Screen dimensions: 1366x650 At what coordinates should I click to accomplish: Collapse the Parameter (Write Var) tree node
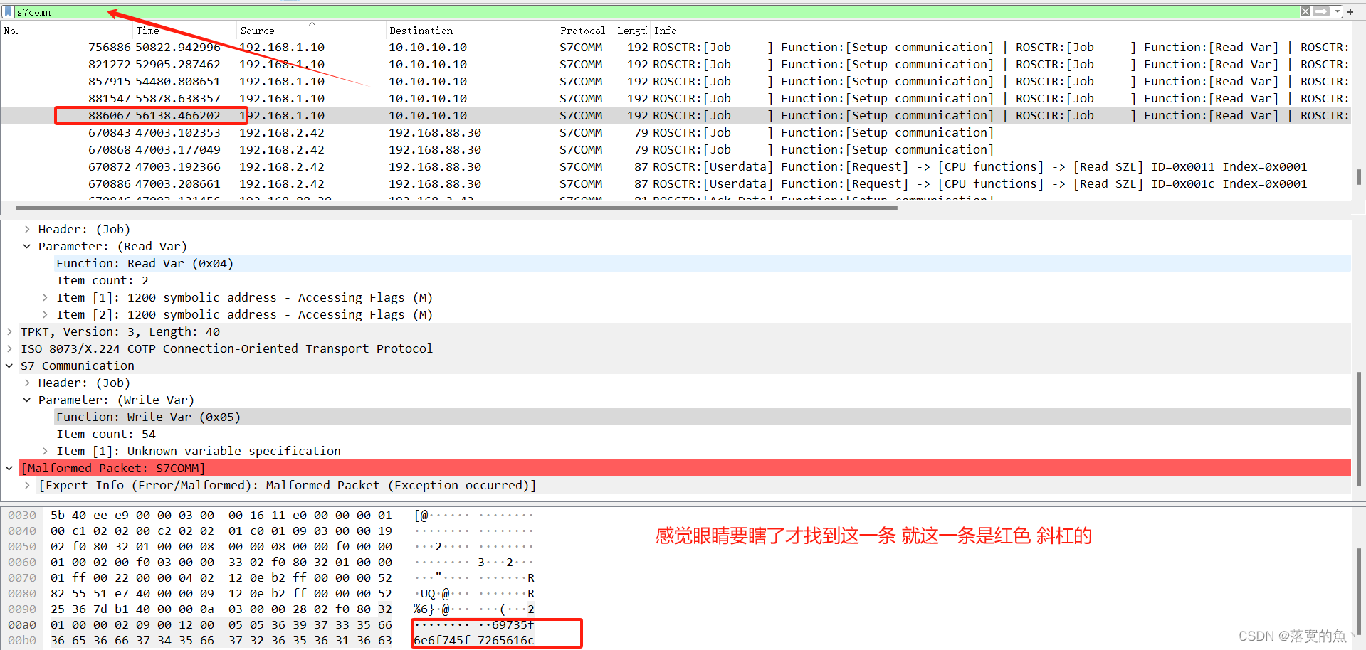27,400
